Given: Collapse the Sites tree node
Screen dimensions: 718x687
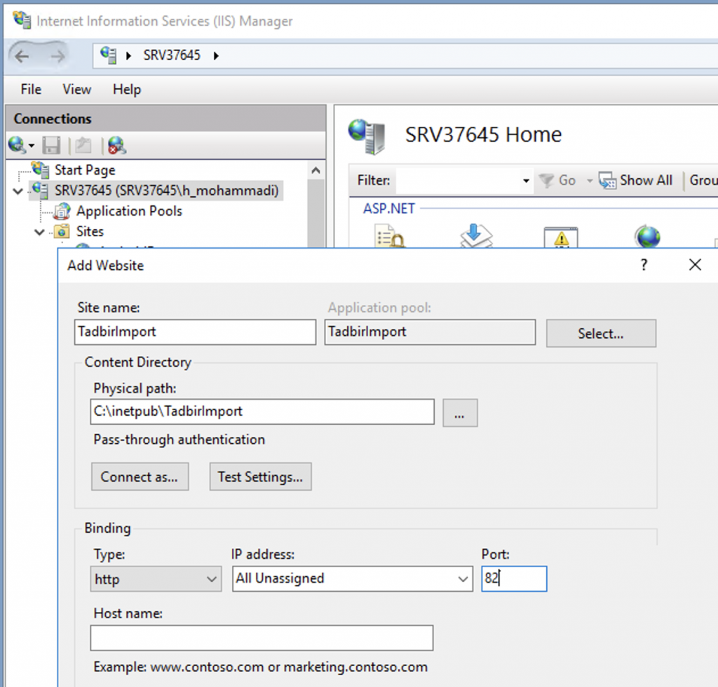Looking at the screenshot, I should (x=39, y=232).
